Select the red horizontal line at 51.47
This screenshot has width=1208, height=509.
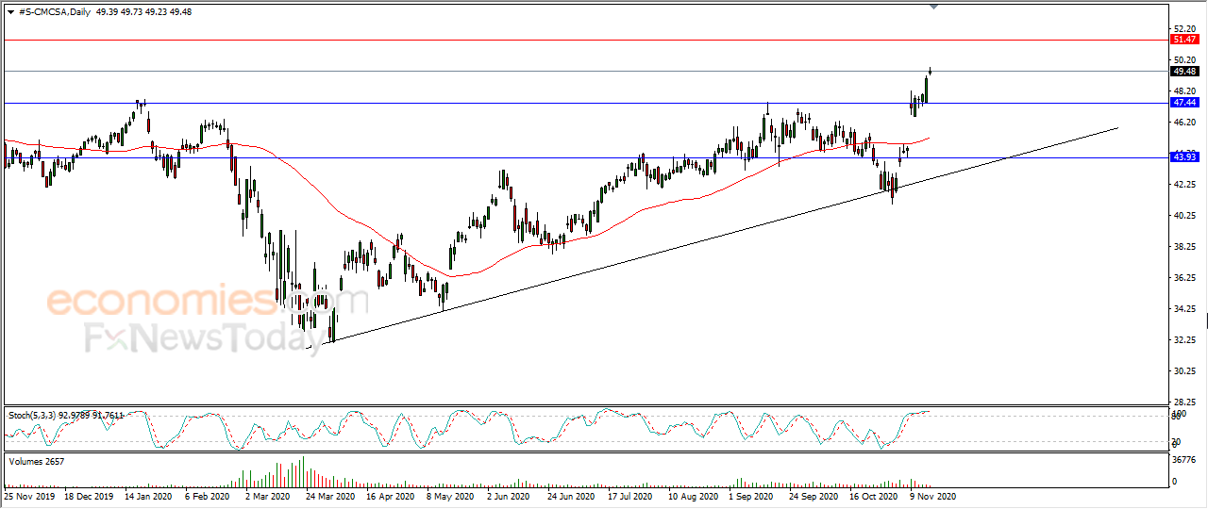[585, 41]
